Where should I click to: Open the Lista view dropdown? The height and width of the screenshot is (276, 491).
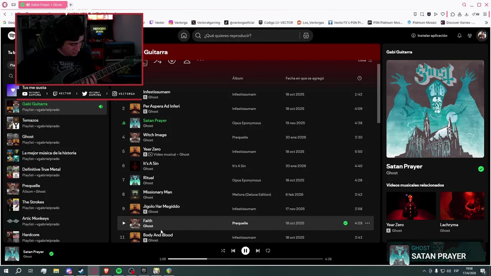pos(365,60)
